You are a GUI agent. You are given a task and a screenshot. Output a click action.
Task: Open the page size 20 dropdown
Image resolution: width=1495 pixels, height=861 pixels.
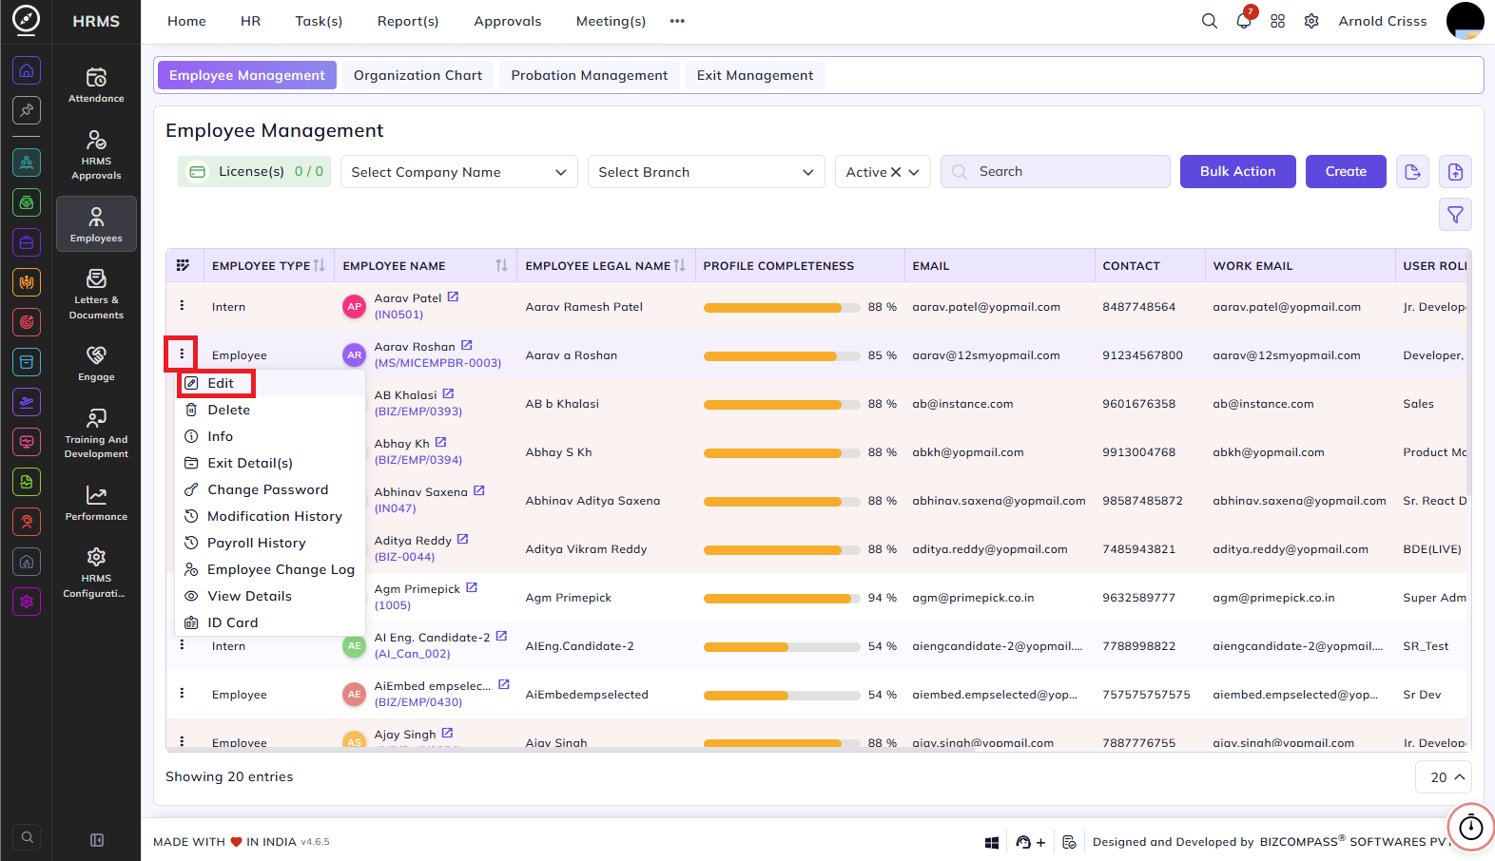click(1444, 777)
